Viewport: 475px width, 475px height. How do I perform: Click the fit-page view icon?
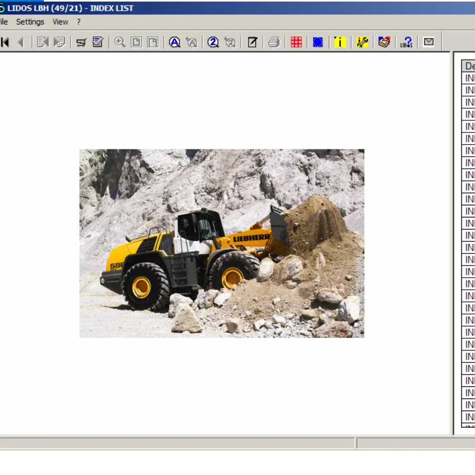coord(136,42)
